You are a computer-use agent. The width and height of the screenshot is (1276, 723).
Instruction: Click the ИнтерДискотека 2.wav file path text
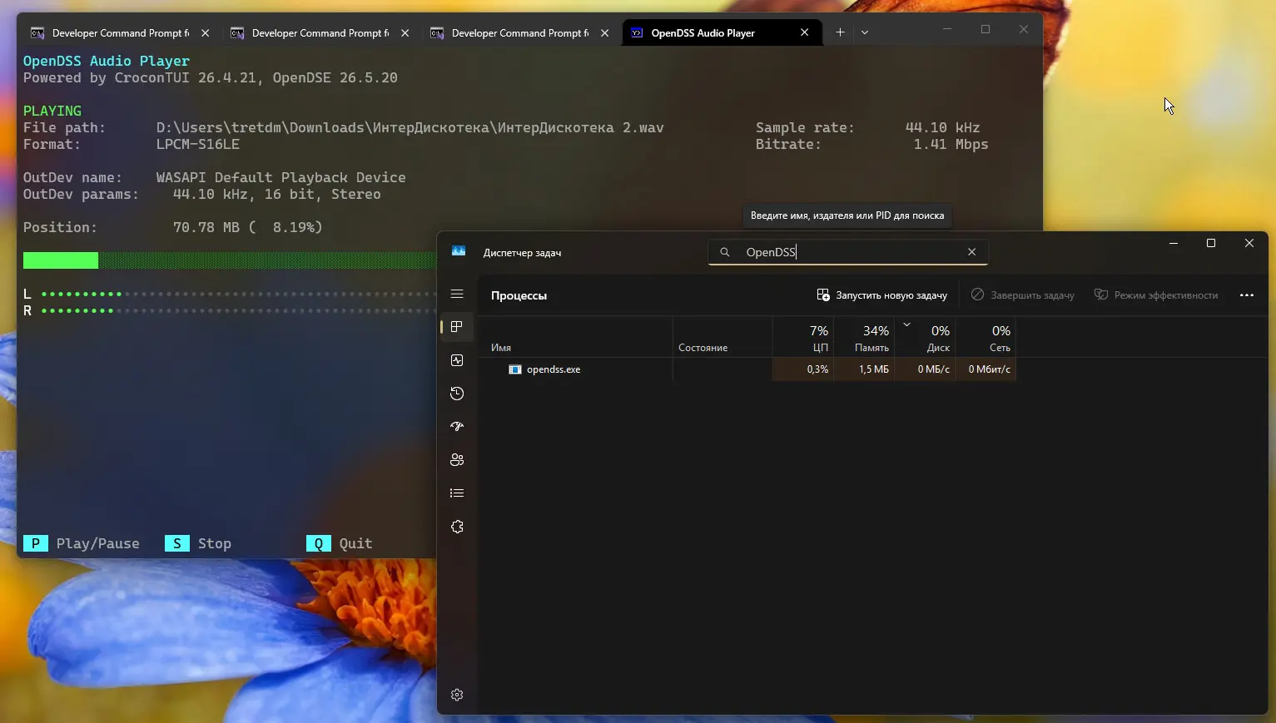click(410, 127)
